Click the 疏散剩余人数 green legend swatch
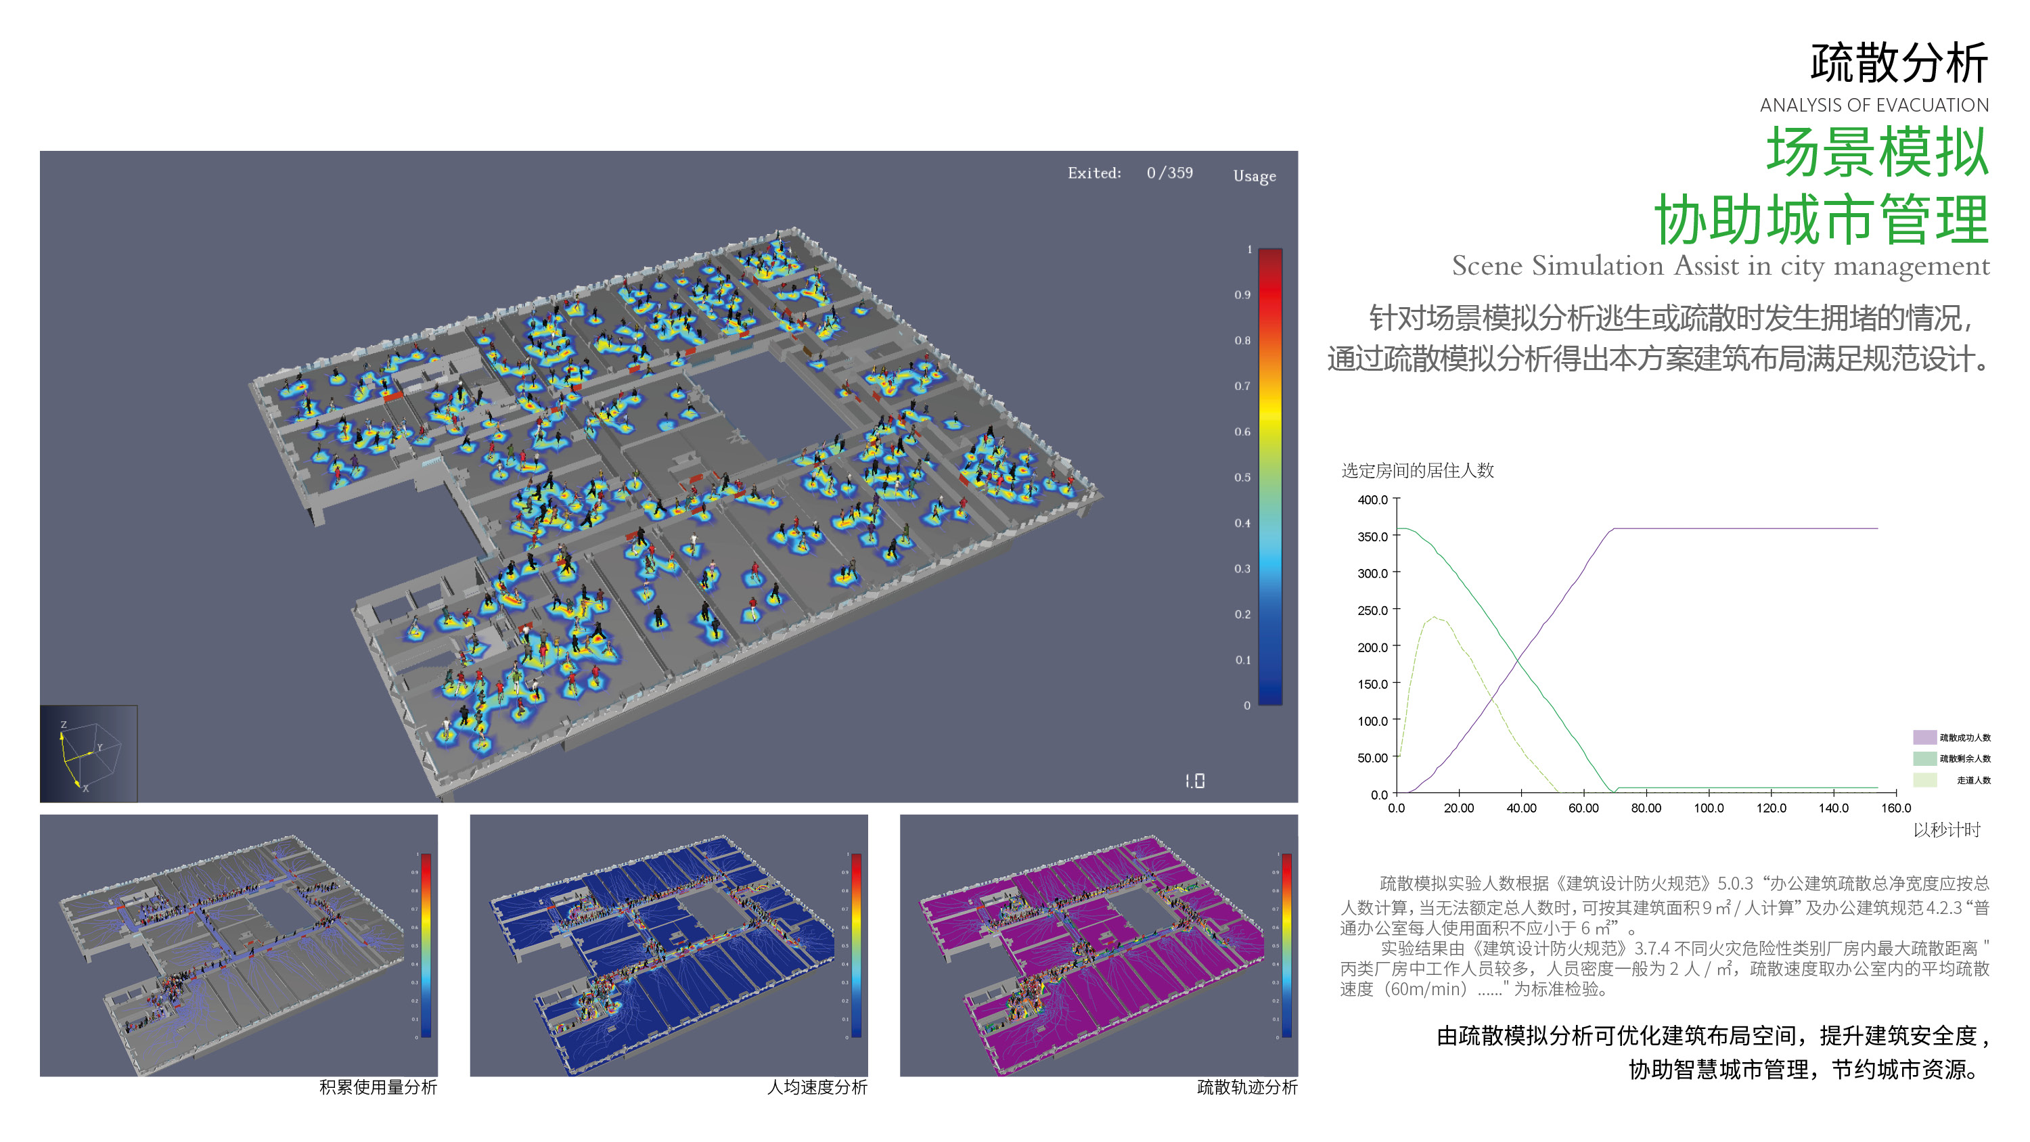This screenshot has height=1142, width=2030. [1924, 758]
